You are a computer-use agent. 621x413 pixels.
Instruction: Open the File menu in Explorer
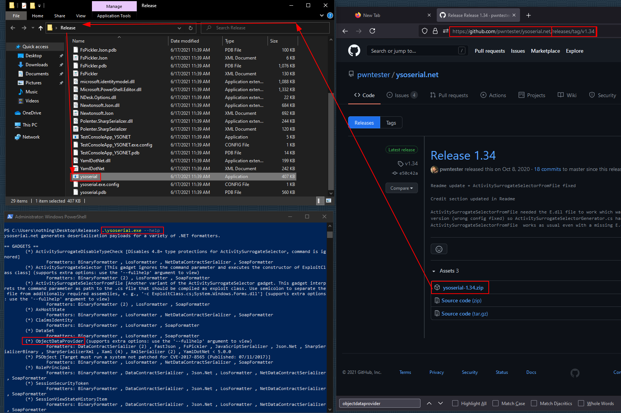click(16, 16)
